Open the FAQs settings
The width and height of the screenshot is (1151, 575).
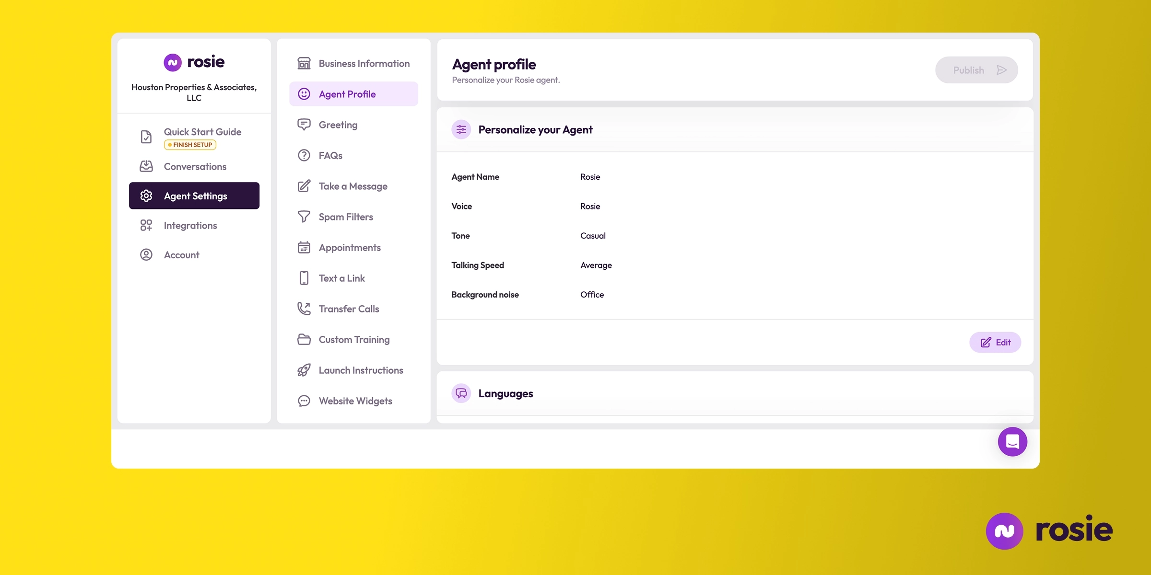click(354, 155)
